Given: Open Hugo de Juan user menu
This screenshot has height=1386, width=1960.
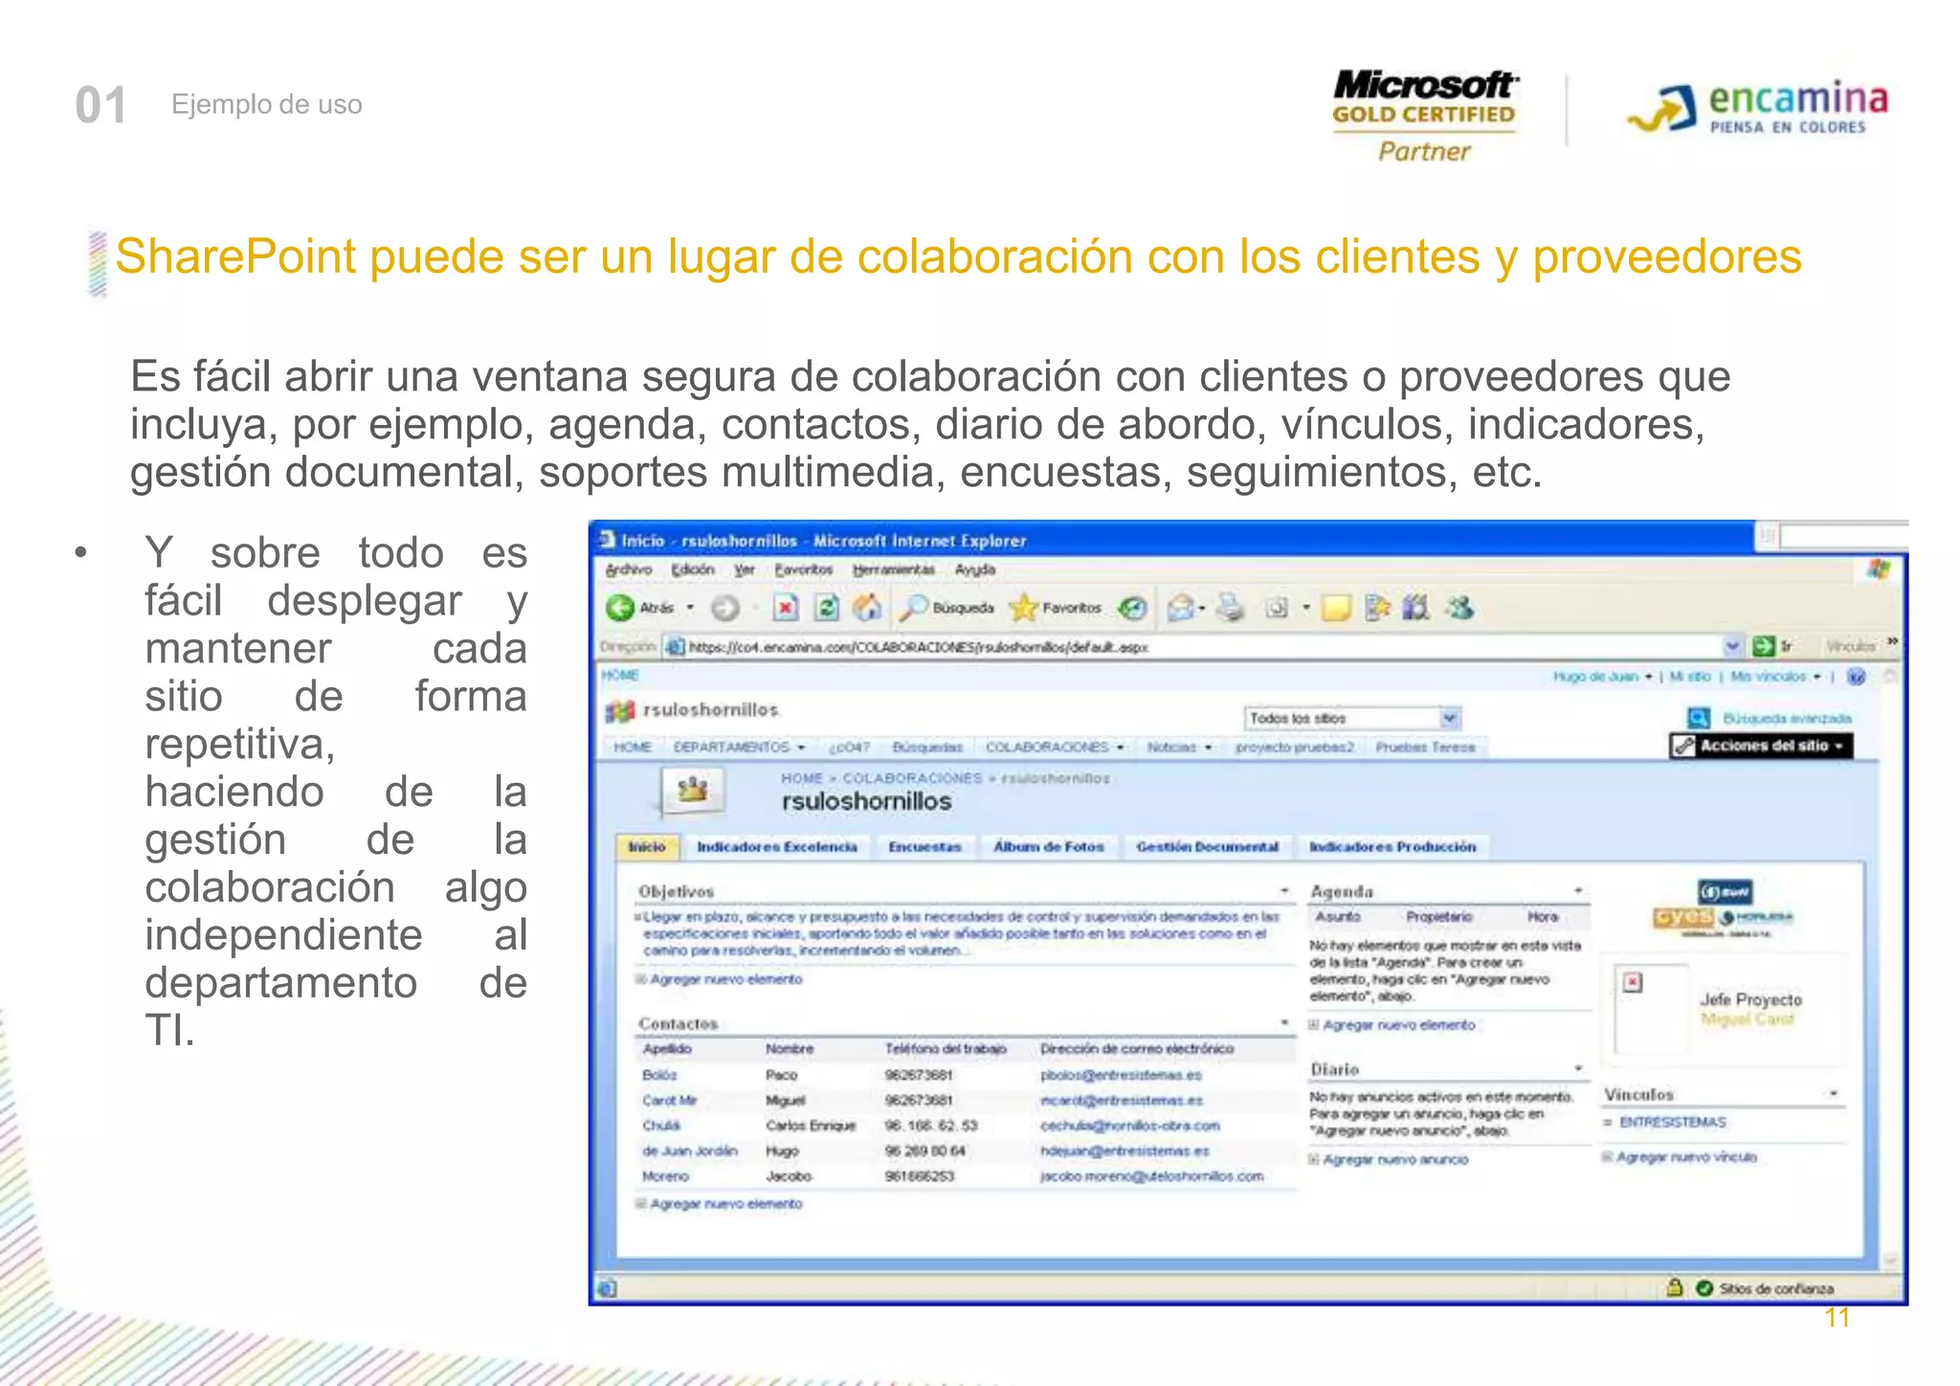Looking at the screenshot, I should [x=1602, y=677].
